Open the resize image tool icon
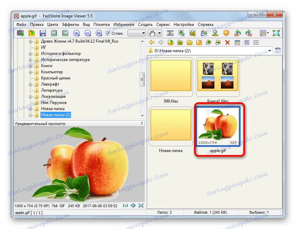 181,33
